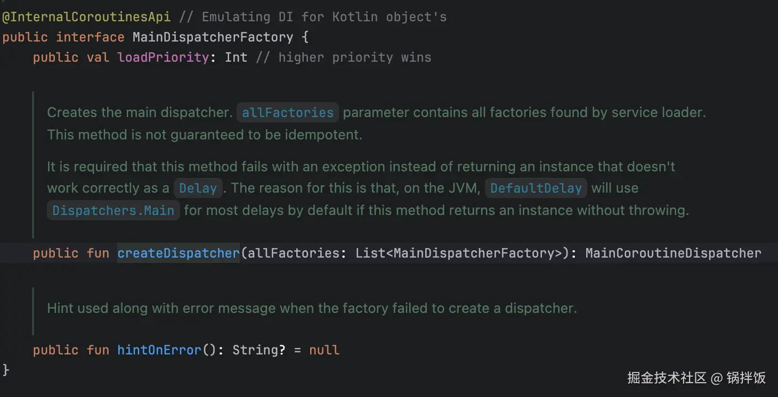
Task: Click the 'higher priority wins' comment
Action: click(354, 57)
